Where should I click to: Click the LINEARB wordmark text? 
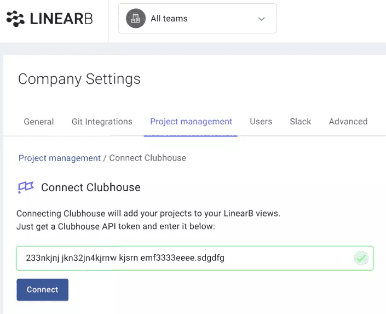pos(61,19)
